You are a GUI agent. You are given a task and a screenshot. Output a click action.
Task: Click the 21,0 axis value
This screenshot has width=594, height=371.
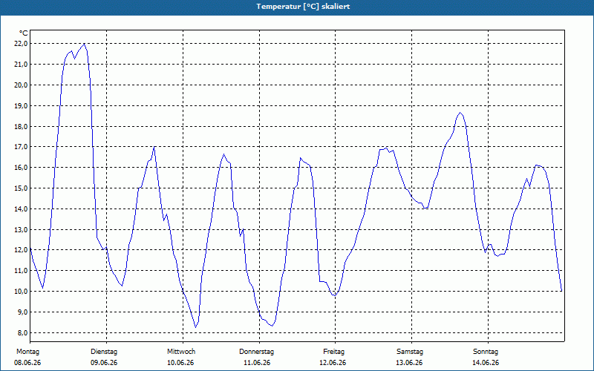point(21,65)
